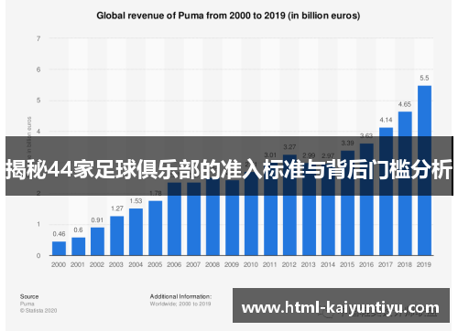Select the blue bar for year 2002

click(x=97, y=241)
